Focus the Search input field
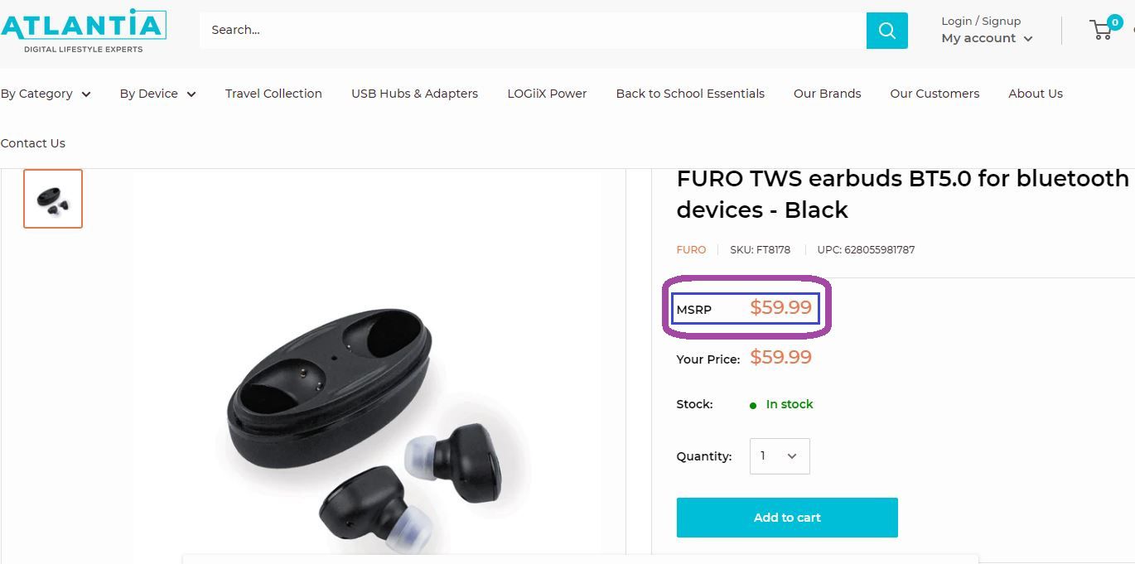1135x564 pixels. pos(530,31)
